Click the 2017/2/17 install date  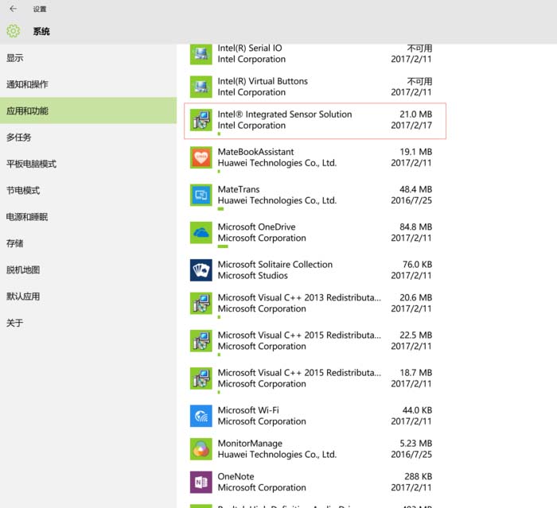pos(411,126)
